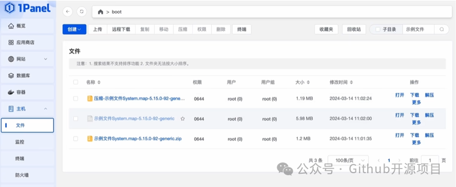Click the zip icon of 示例文件System.map-5.15.0-92-generic.zip
The height and width of the screenshot is (187, 456).
click(90, 138)
